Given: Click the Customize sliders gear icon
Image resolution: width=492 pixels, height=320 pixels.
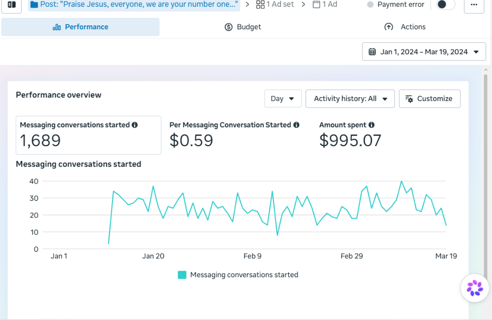Looking at the screenshot, I should click(409, 99).
